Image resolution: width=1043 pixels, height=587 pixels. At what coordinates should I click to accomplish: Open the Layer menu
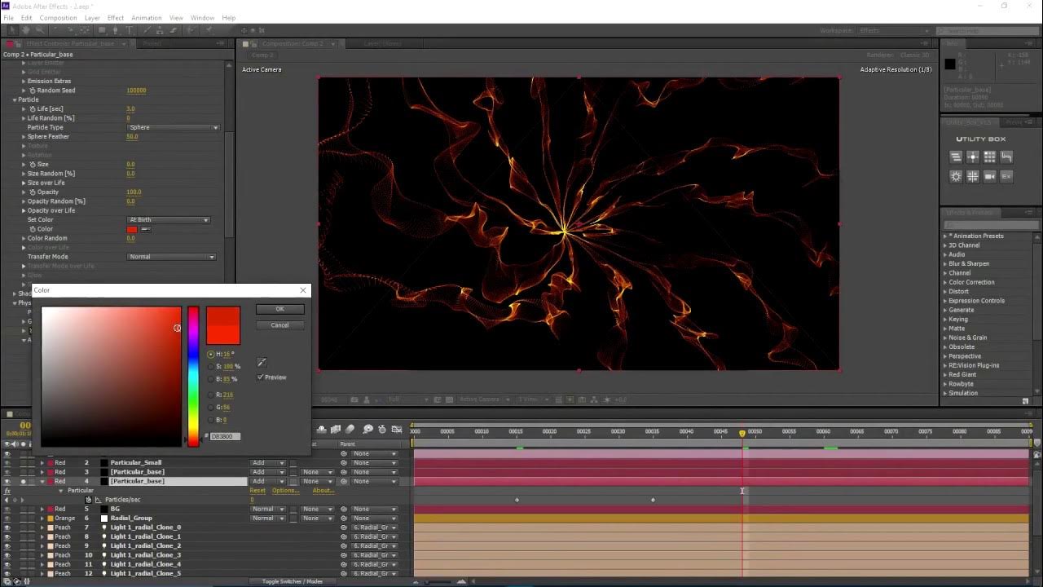[92, 17]
